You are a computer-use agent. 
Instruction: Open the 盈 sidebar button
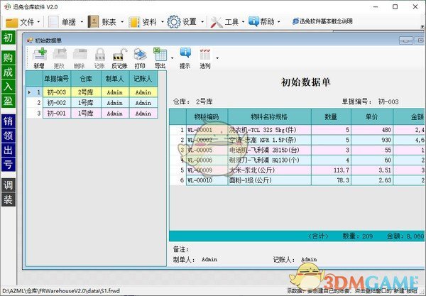click(x=8, y=101)
